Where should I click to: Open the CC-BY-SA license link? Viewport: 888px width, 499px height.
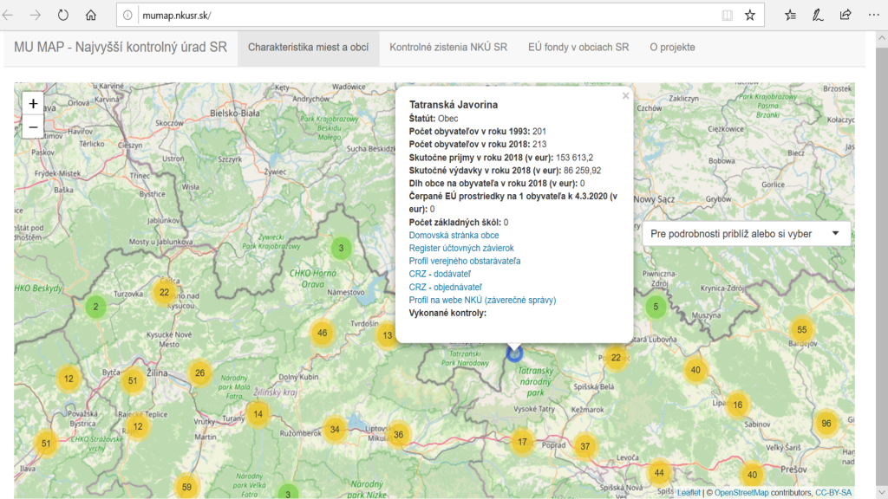(x=833, y=493)
